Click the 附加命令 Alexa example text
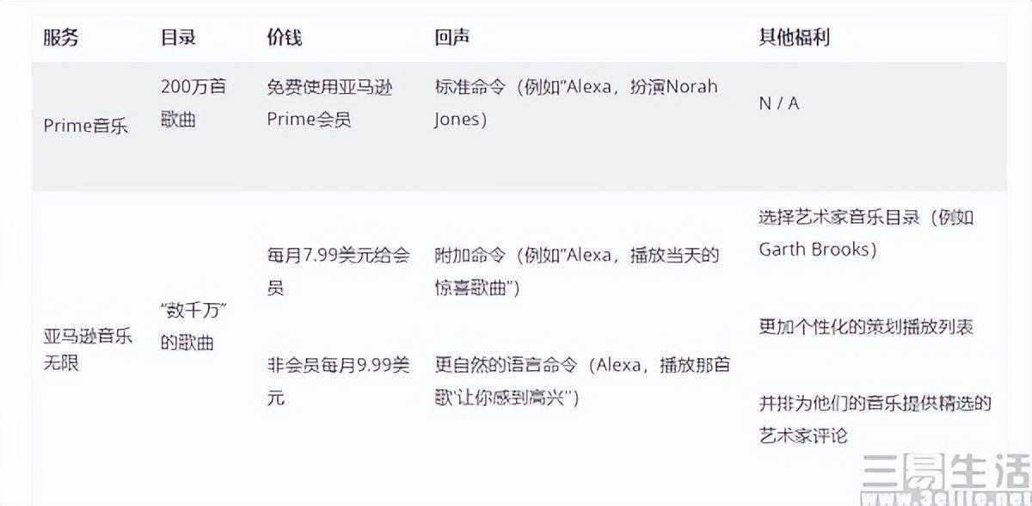This screenshot has width=1032, height=506. pyautogui.click(x=576, y=271)
